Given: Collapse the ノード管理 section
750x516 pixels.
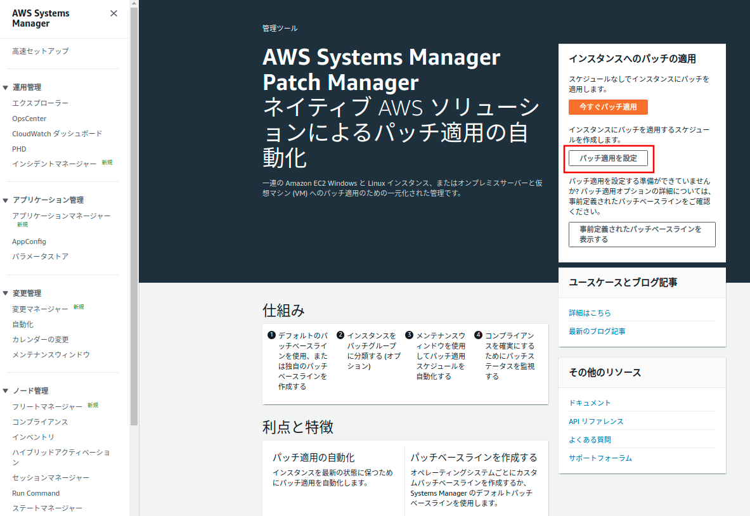Looking at the screenshot, I should coord(6,391).
